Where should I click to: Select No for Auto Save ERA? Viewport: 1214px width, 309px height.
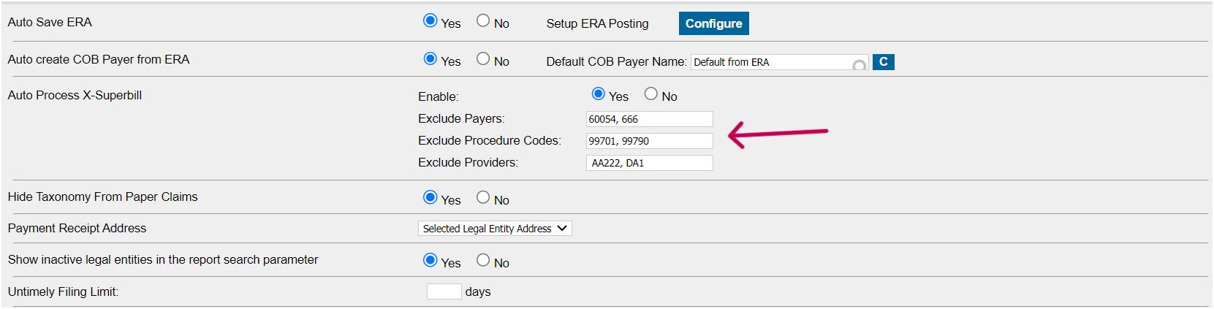[483, 20]
